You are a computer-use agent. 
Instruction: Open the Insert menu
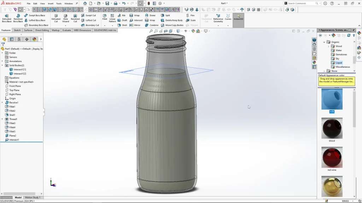(51, 4)
